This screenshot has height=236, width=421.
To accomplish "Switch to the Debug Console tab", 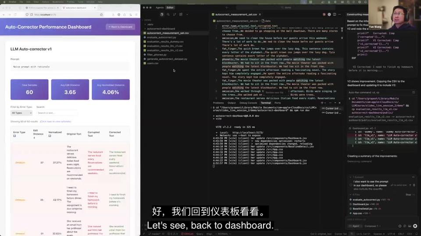I will pos(248,103).
